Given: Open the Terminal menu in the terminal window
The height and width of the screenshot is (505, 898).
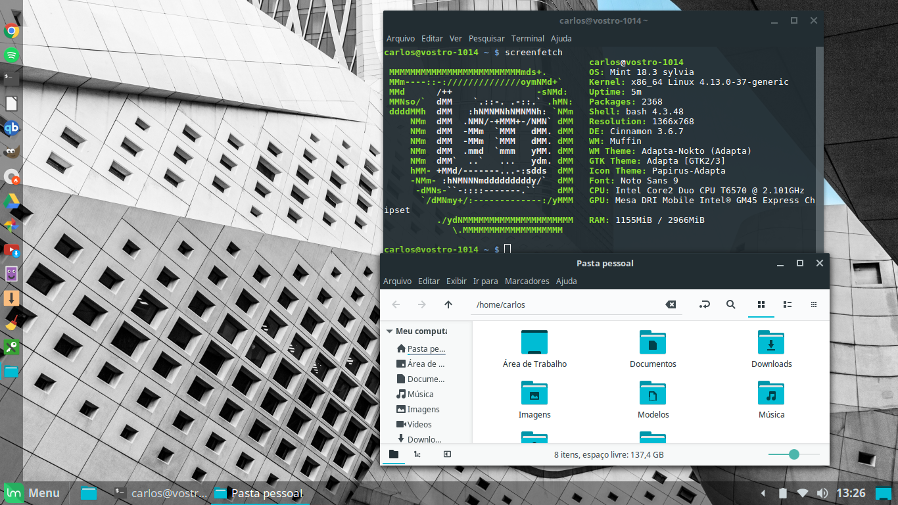Looking at the screenshot, I should click(528, 39).
